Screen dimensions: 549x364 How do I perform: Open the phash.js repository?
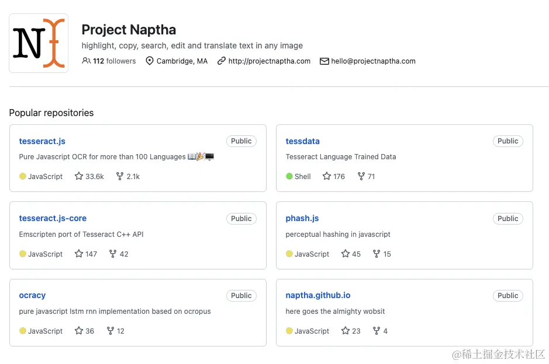(302, 218)
